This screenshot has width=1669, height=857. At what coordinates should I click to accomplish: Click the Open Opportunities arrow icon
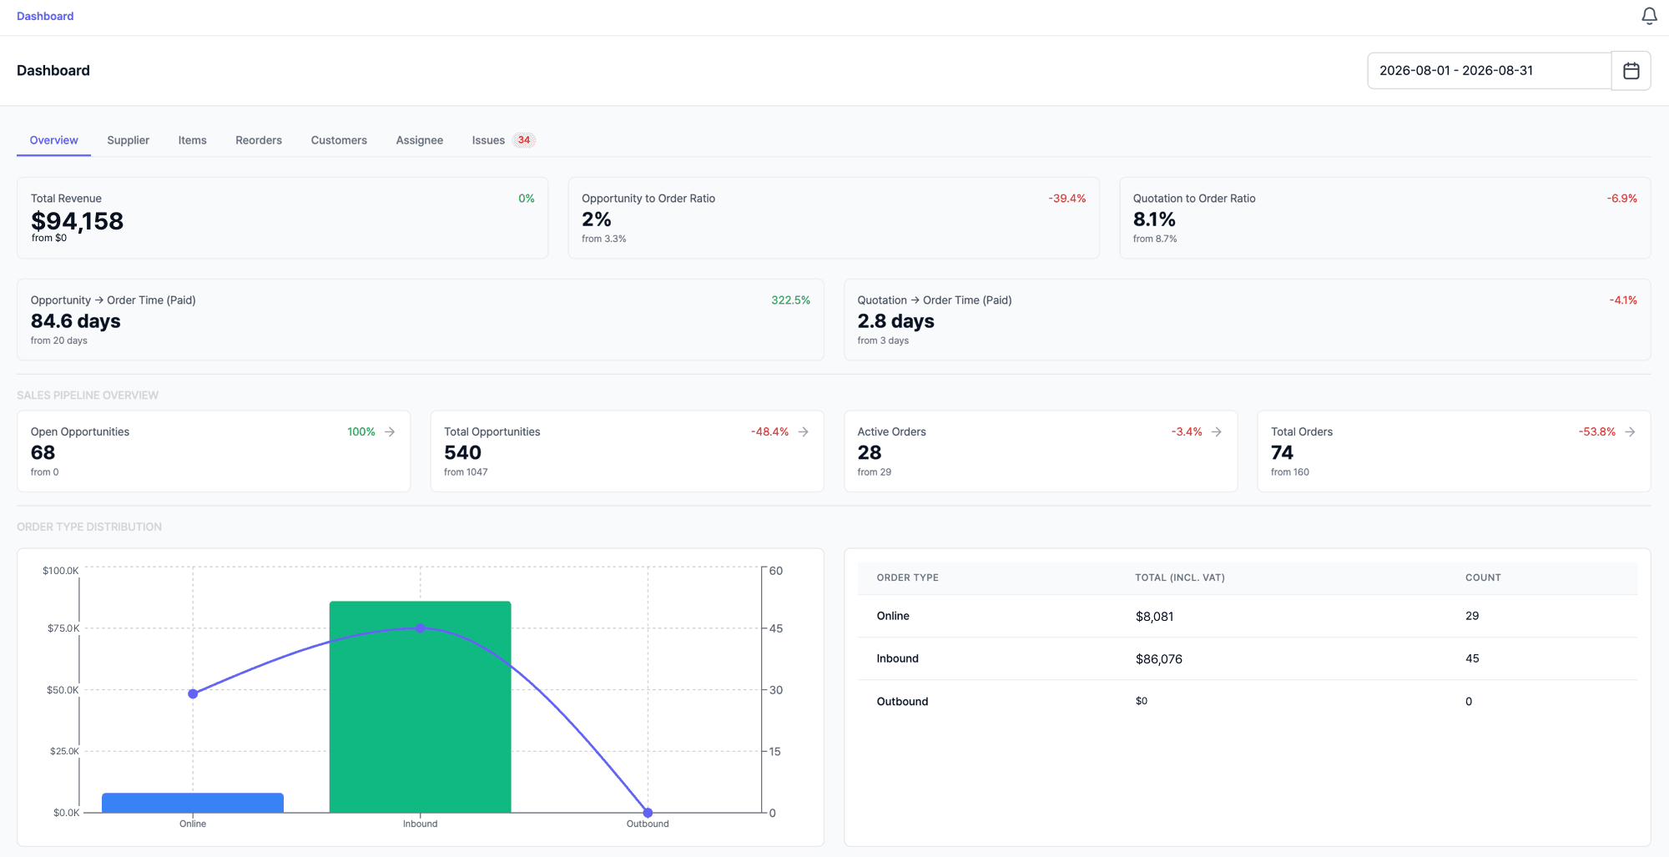tap(390, 431)
